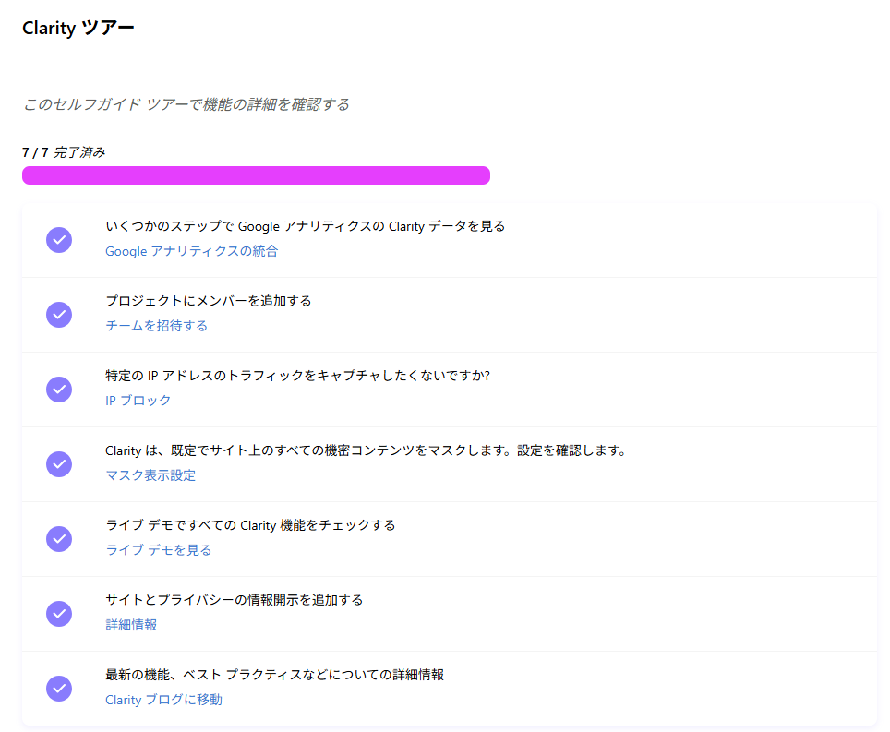Click the text 特定の IP アドレスのトラフィック question

pyautogui.click(x=298, y=376)
